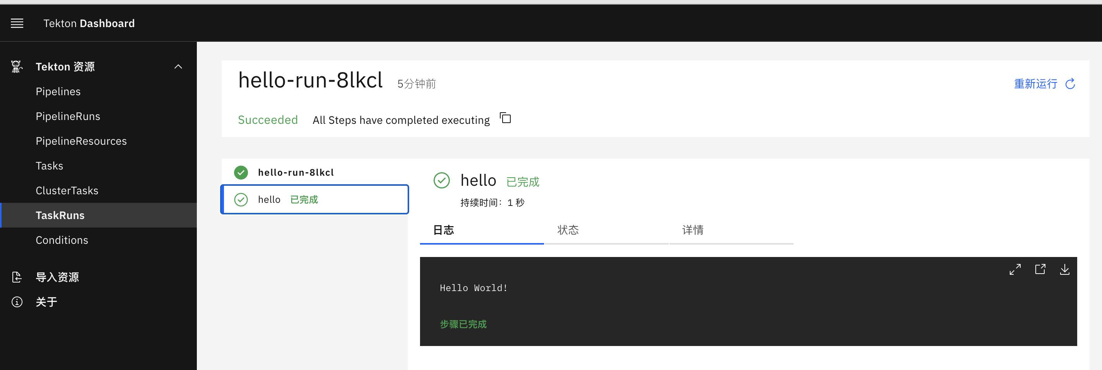Select hello-run-8lkcl task tree row
This screenshot has height=370, width=1102.
coord(314,173)
